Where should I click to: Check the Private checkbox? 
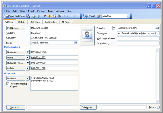[x=158, y=107]
